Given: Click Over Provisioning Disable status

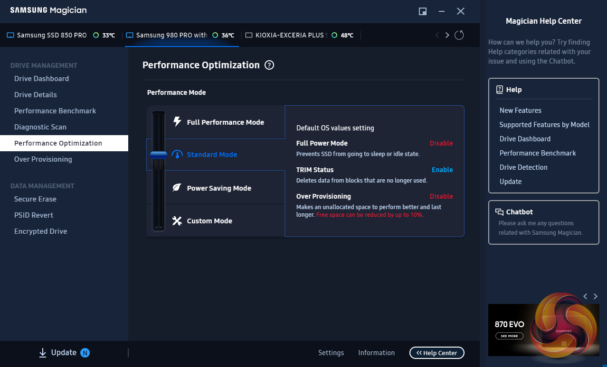Looking at the screenshot, I should (x=441, y=196).
